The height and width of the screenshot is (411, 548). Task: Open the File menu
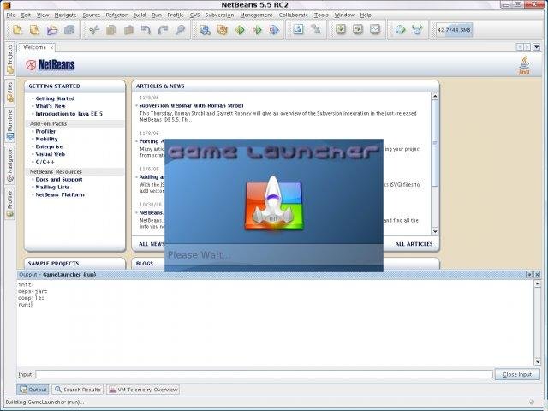pyautogui.click(x=11, y=15)
